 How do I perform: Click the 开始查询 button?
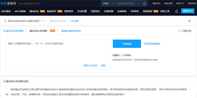tap(127, 44)
